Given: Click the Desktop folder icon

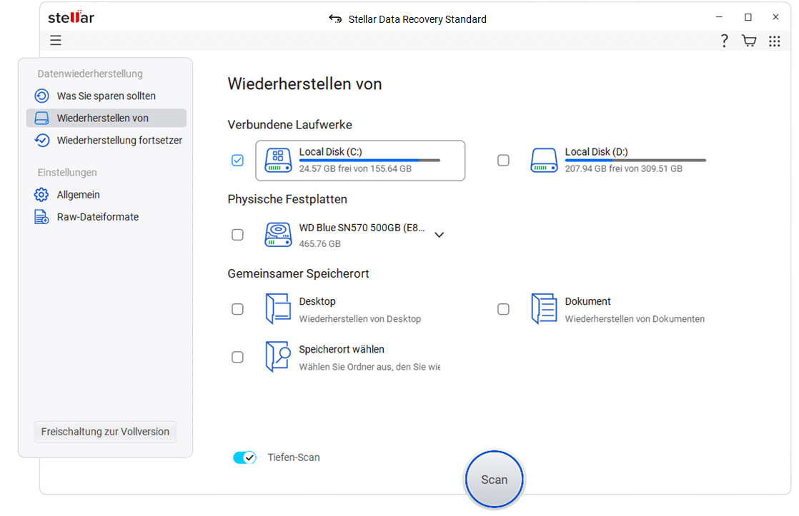Looking at the screenshot, I should pos(278,308).
